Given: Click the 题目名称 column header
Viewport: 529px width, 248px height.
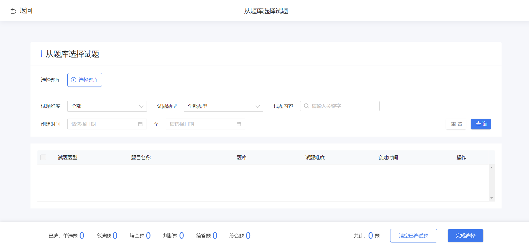Looking at the screenshot, I should [141, 158].
